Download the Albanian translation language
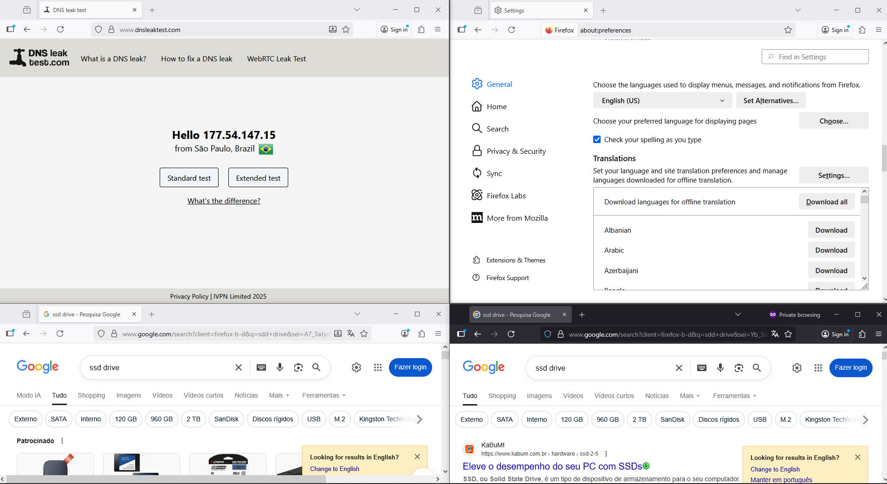The image size is (887, 484). (x=831, y=230)
